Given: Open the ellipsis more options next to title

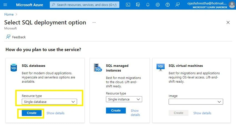Looking at the screenshot, I should pos(94,22).
